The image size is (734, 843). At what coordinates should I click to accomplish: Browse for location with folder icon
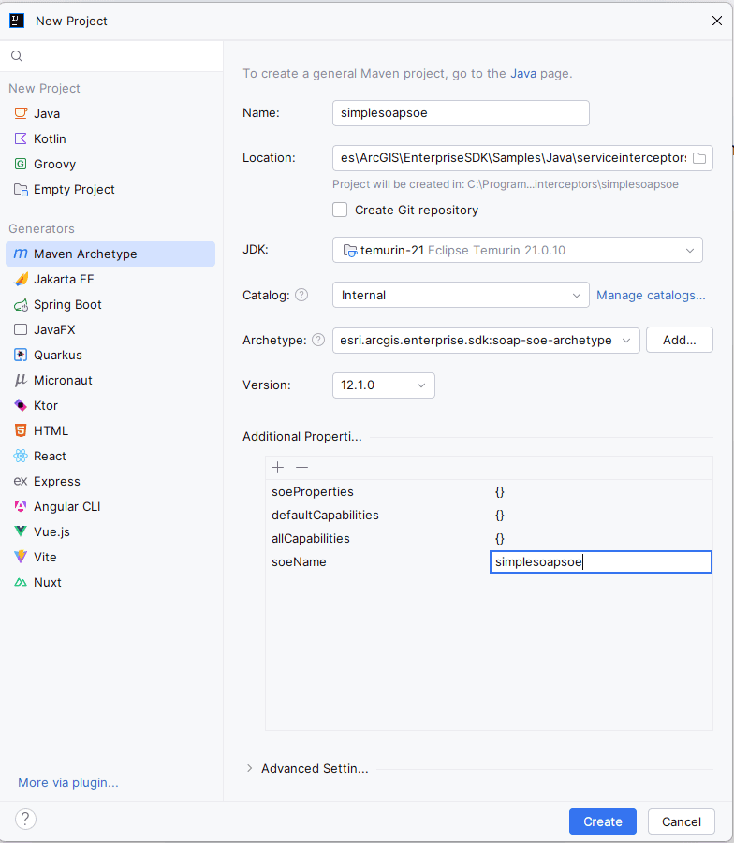(699, 158)
